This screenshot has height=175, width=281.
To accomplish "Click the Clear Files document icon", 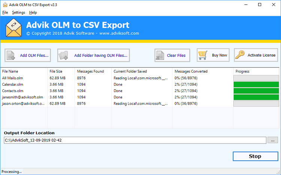I will pos(160,55).
